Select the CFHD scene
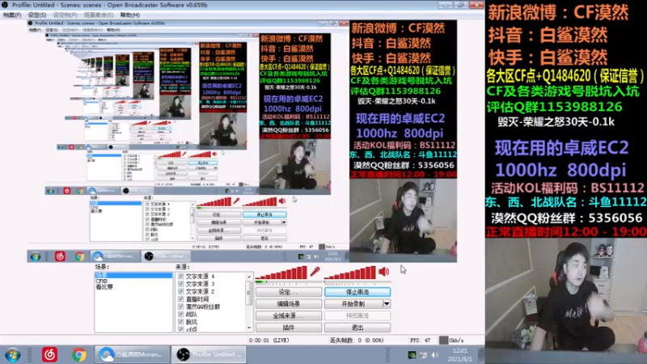647x364 pixels. tap(102, 281)
